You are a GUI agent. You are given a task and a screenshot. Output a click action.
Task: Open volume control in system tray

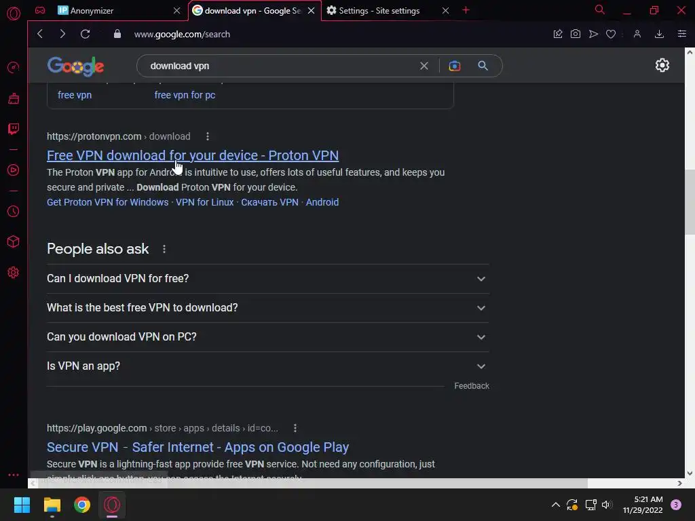(x=607, y=505)
